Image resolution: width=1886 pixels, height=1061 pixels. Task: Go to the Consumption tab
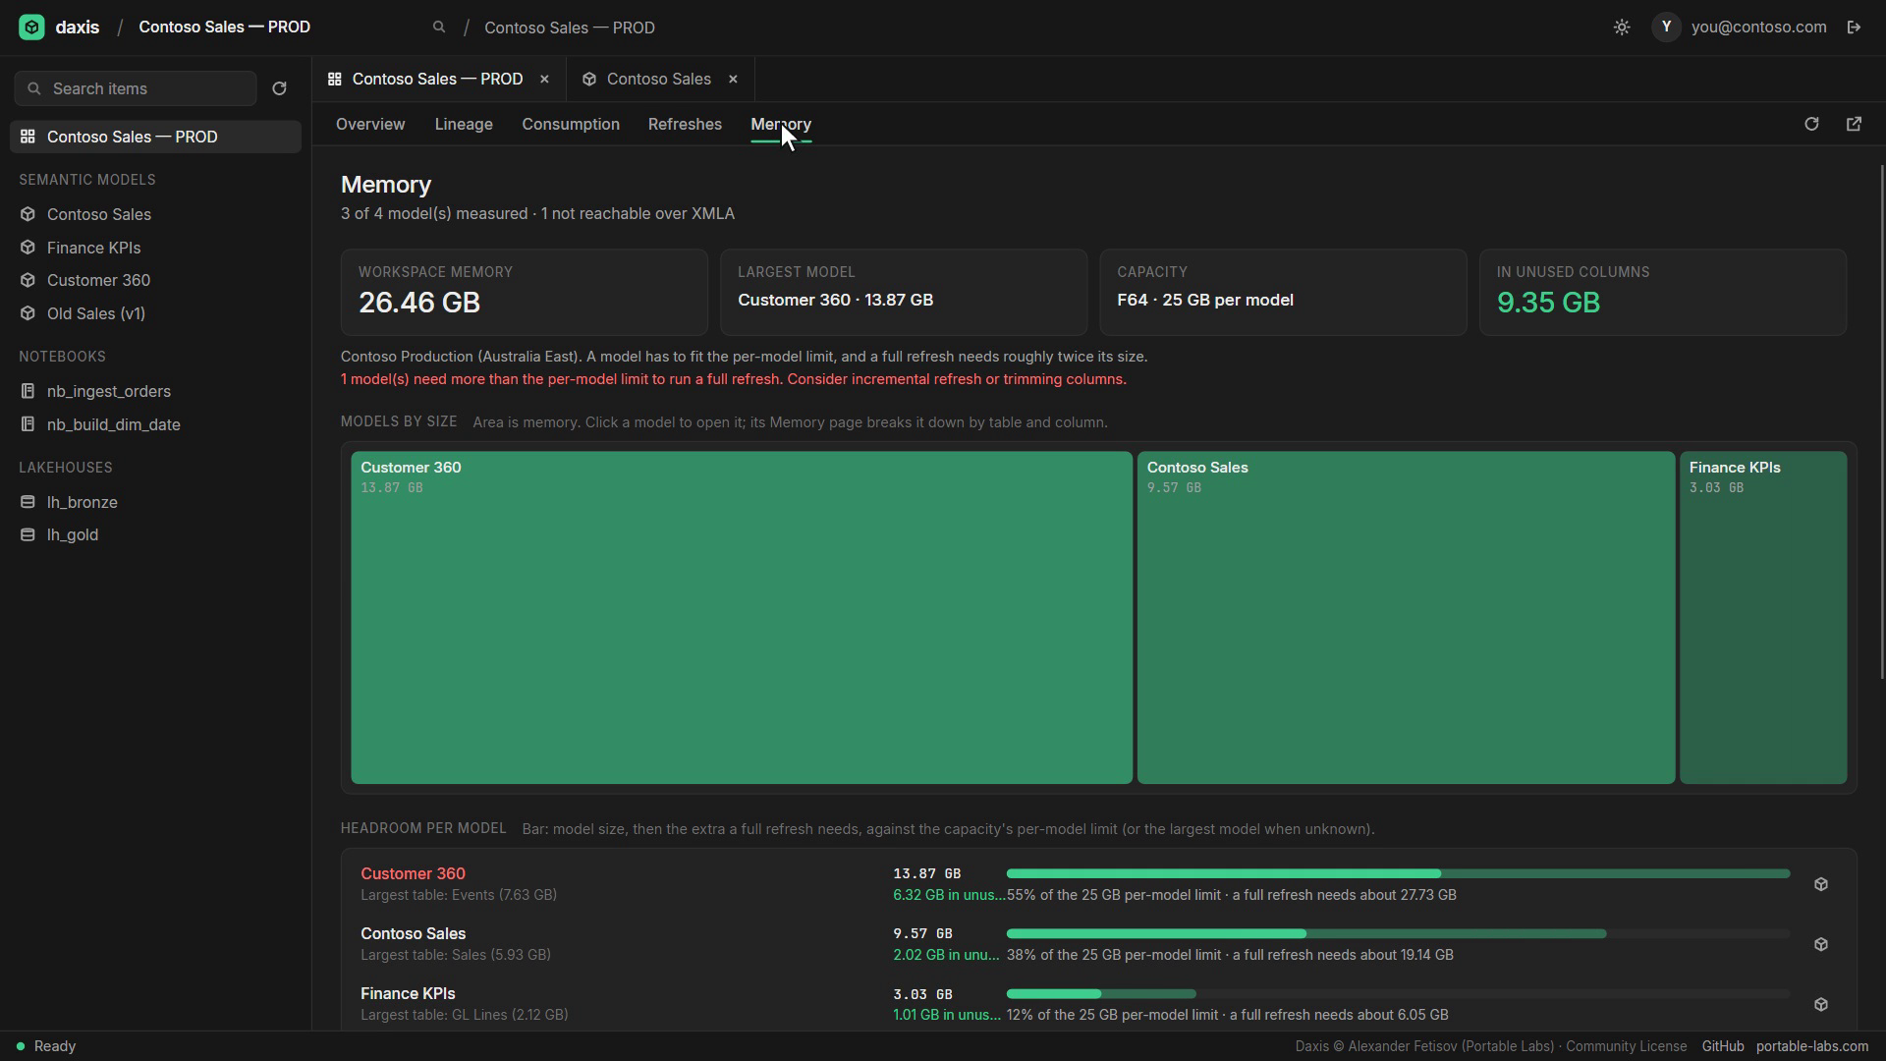(x=571, y=125)
